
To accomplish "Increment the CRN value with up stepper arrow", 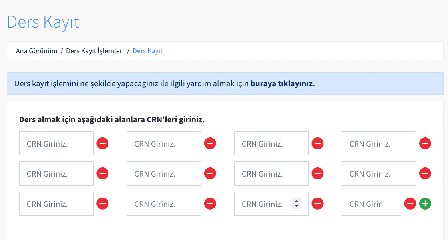I will coord(296,202).
